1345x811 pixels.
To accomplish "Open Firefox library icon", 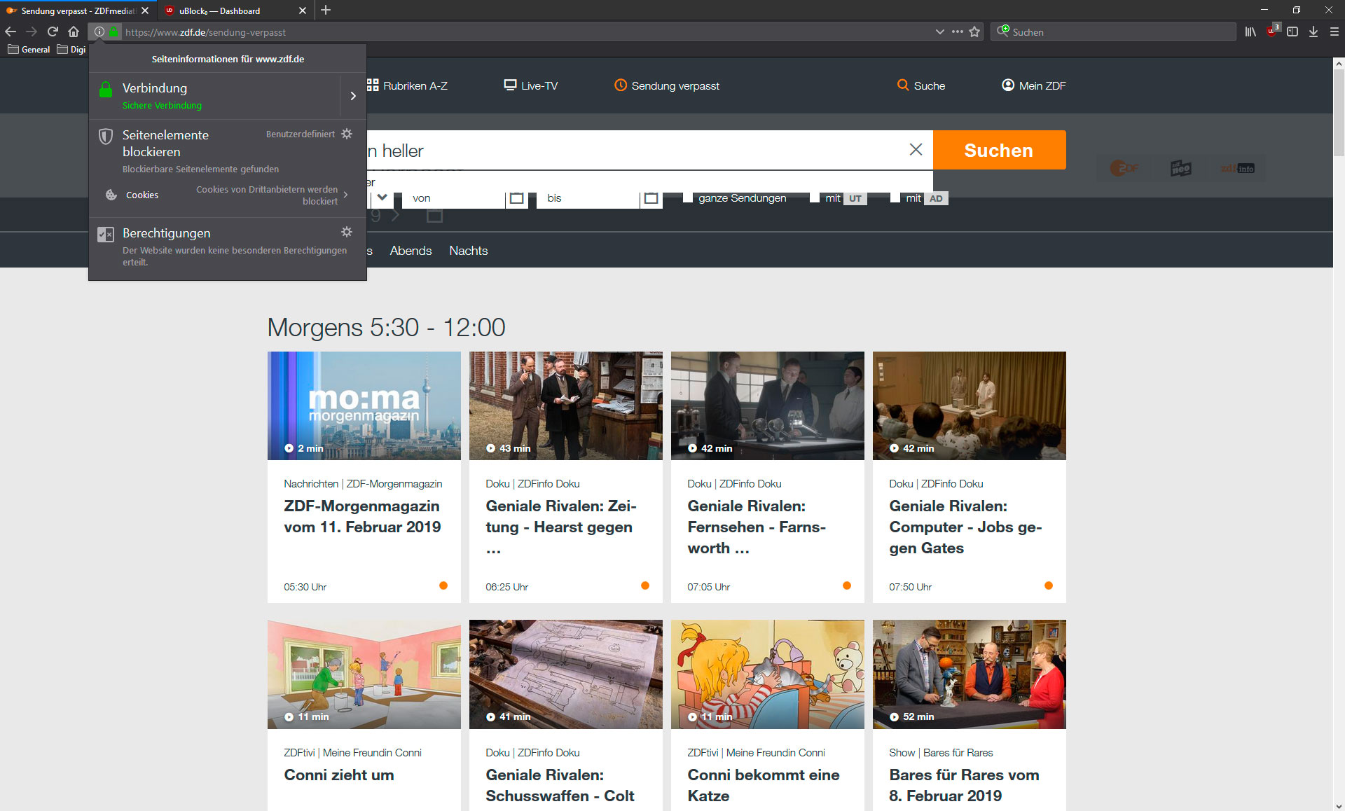I will tap(1250, 32).
